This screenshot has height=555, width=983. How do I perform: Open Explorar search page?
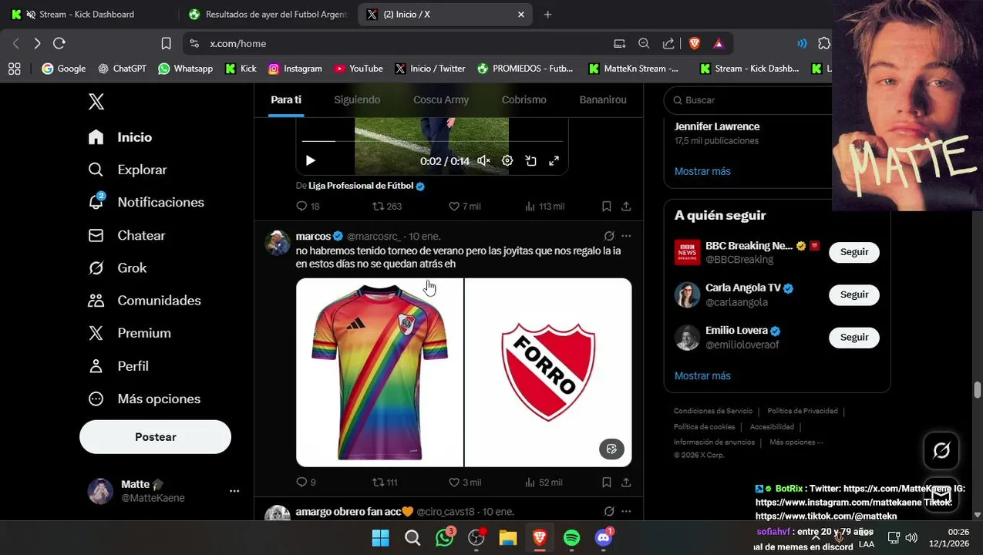(128, 170)
